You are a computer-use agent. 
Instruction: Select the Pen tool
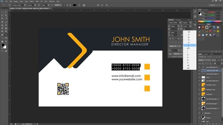pyautogui.click(x=2, y=35)
